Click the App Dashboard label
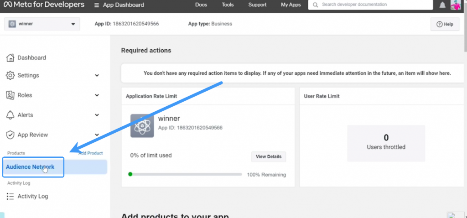Screen dimensions: 467x218 click(x=123, y=5)
